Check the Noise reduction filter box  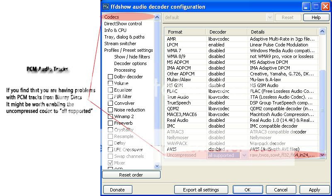tap(110, 110)
